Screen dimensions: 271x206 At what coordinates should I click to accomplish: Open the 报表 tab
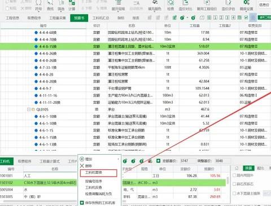click(135, 18)
